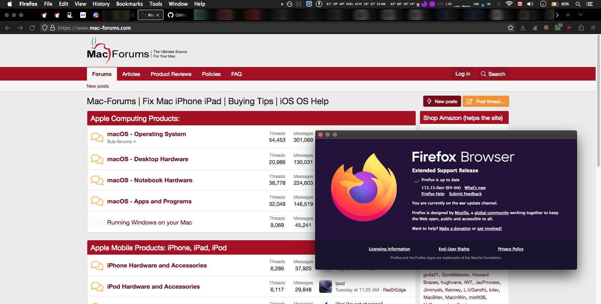Viewport: 601px width, 304px height.
Task: List all tabs using the down chevron
Action: [581, 15]
